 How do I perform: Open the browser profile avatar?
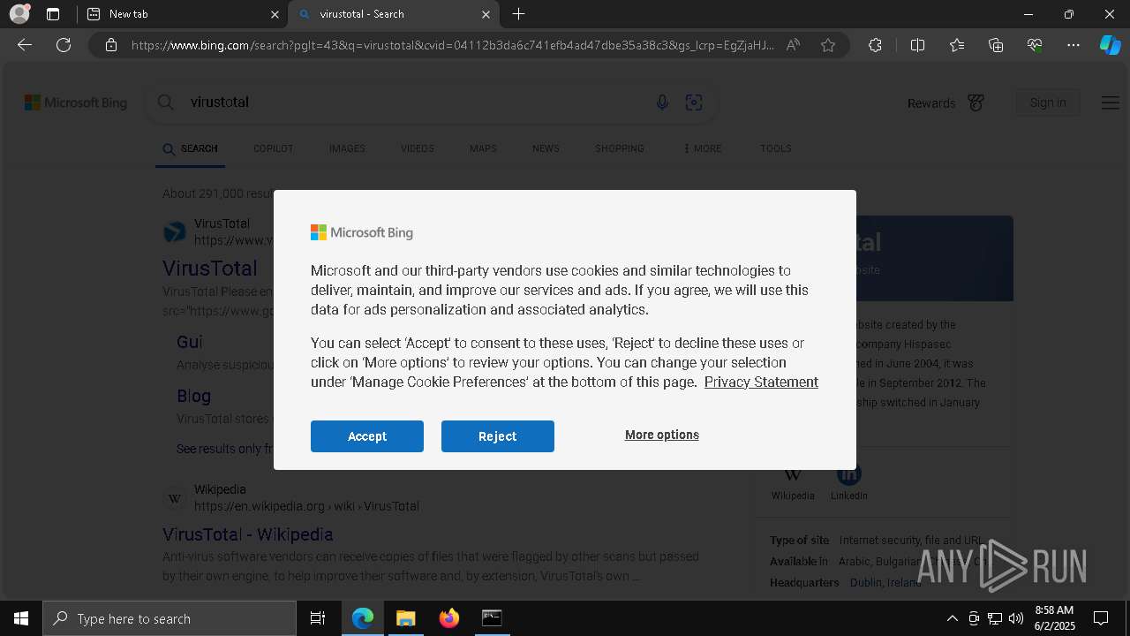point(19,14)
